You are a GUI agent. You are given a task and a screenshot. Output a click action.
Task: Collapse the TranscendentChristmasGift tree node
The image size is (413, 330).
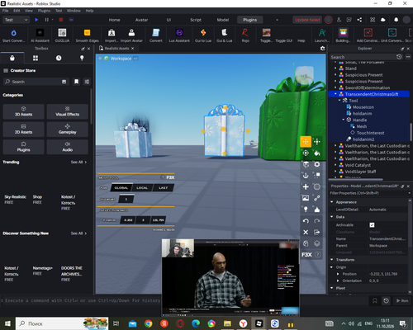coord(335,94)
